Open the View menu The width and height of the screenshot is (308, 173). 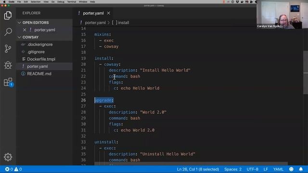coord(46,2)
